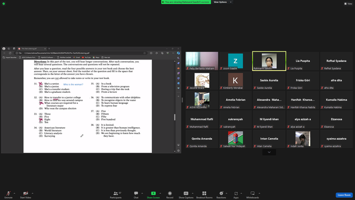This screenshot has width=355, height=200.
Task: Click the green encryption shield icon
Action: (x=4, y=4)
